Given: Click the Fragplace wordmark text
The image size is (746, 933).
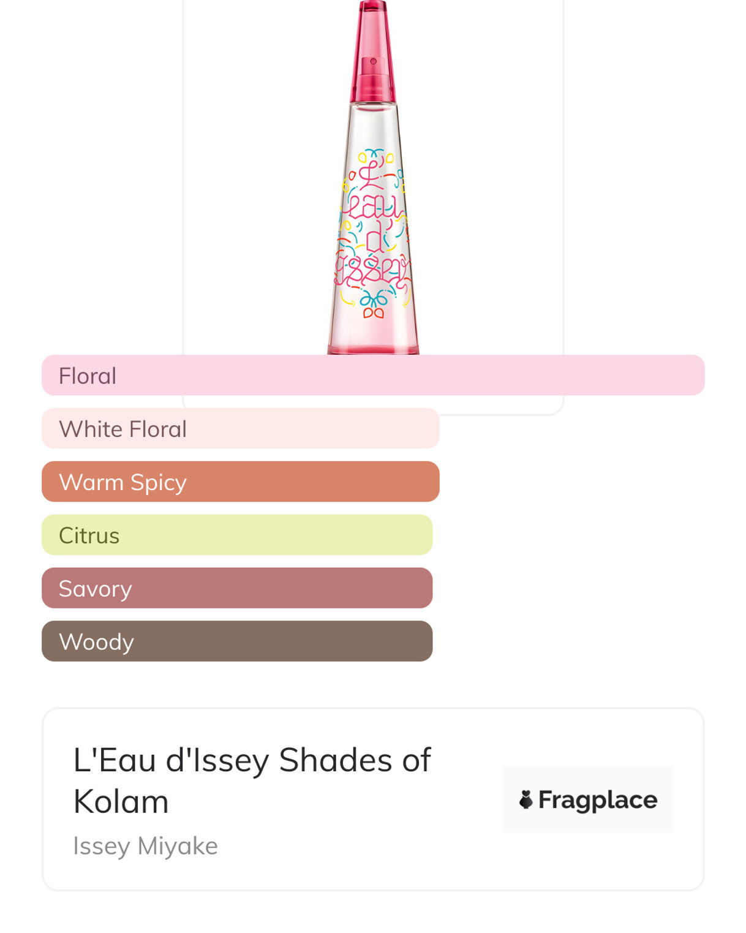Looking at the screenshot, I should coord(598,800).
